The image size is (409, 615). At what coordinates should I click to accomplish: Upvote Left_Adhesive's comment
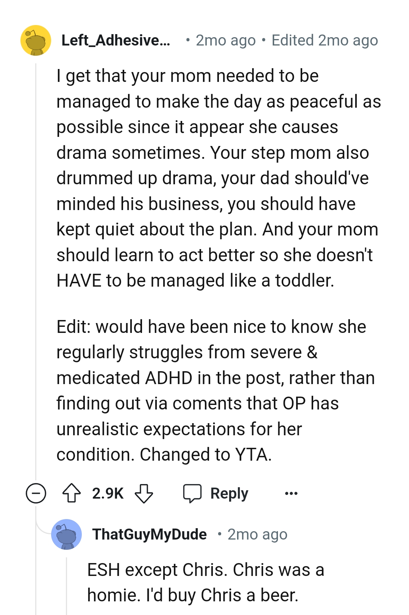pyautogui.click(x=72, y=493)
